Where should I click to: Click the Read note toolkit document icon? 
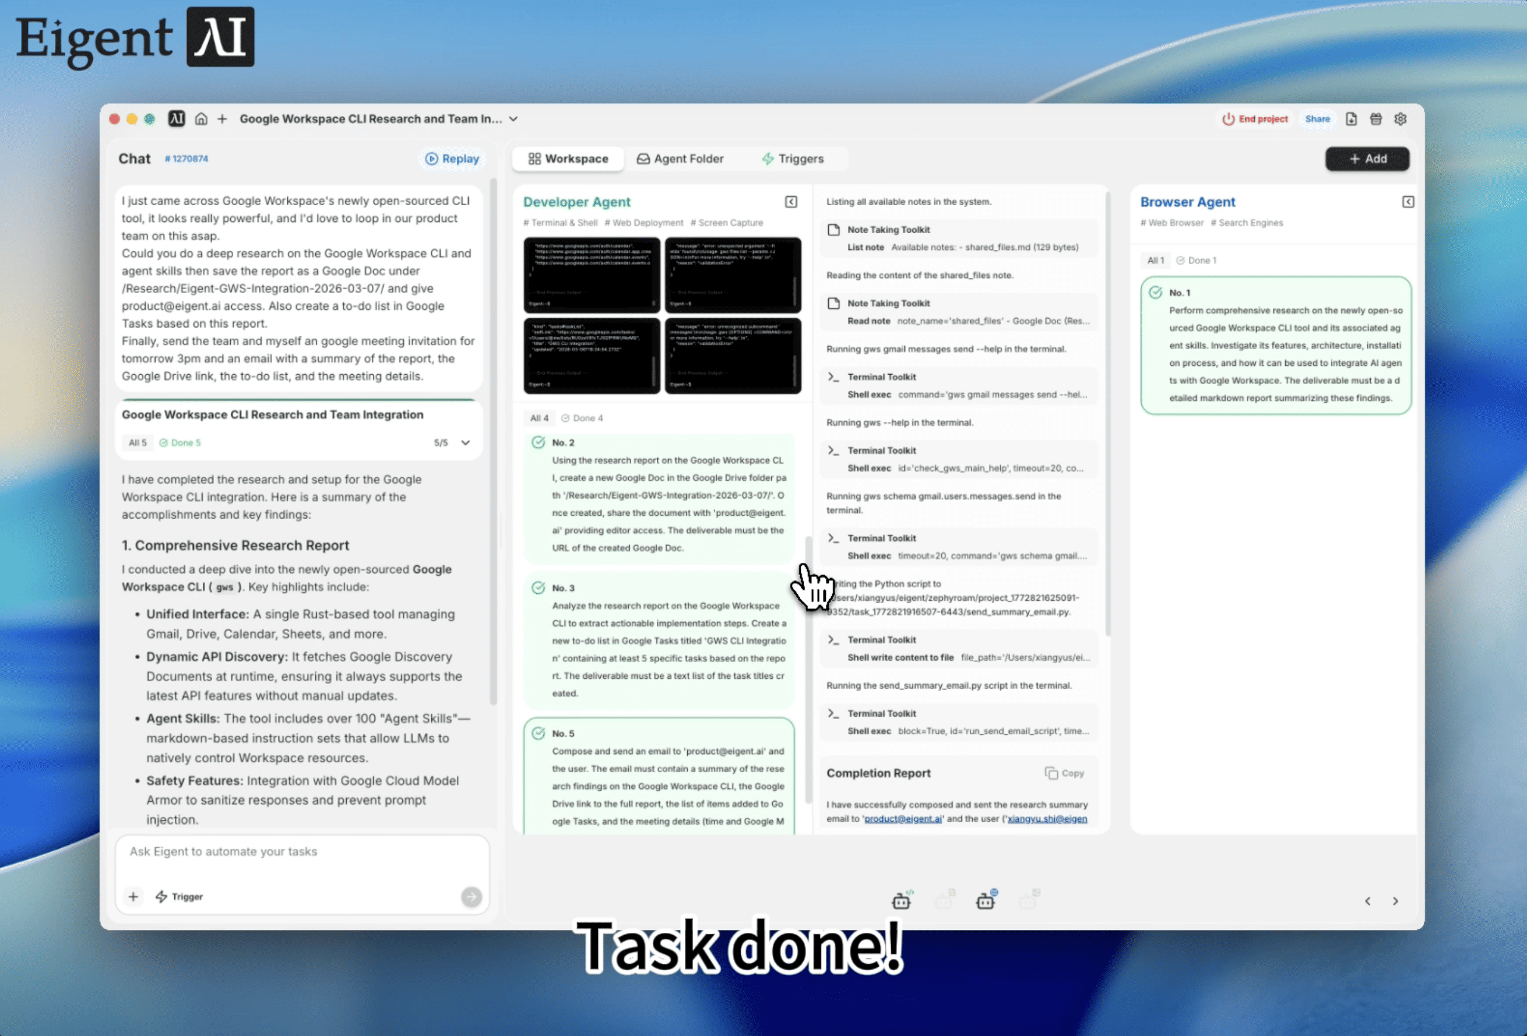pos(834,304)
